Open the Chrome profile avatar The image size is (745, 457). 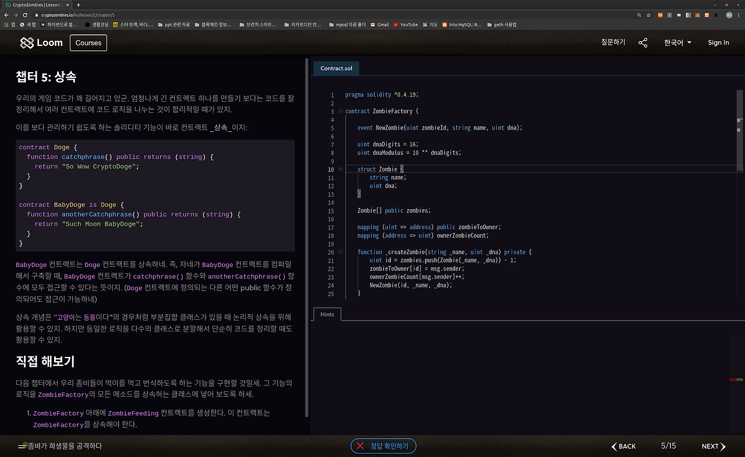tap(729, 15)
